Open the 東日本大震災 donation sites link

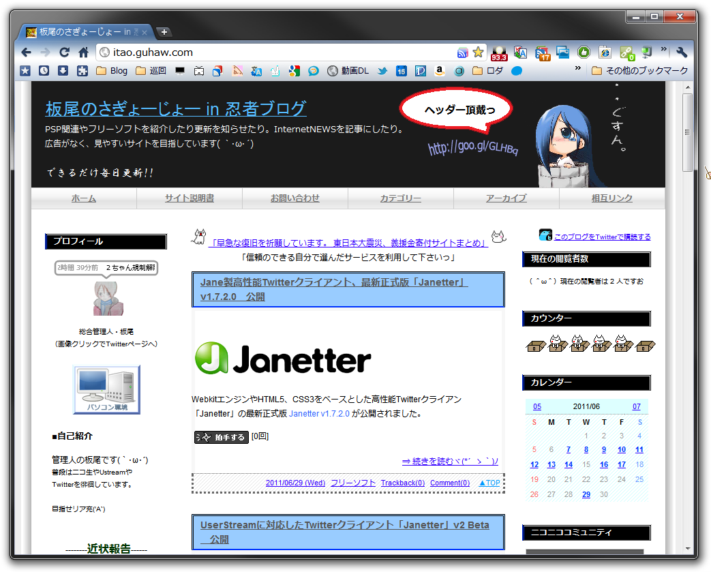pos(348,243)
